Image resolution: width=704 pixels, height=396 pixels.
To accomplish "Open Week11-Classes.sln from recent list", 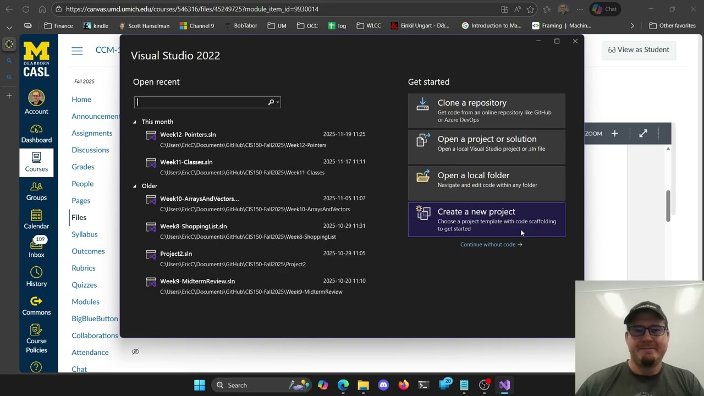I will click(x=256, y=167).
